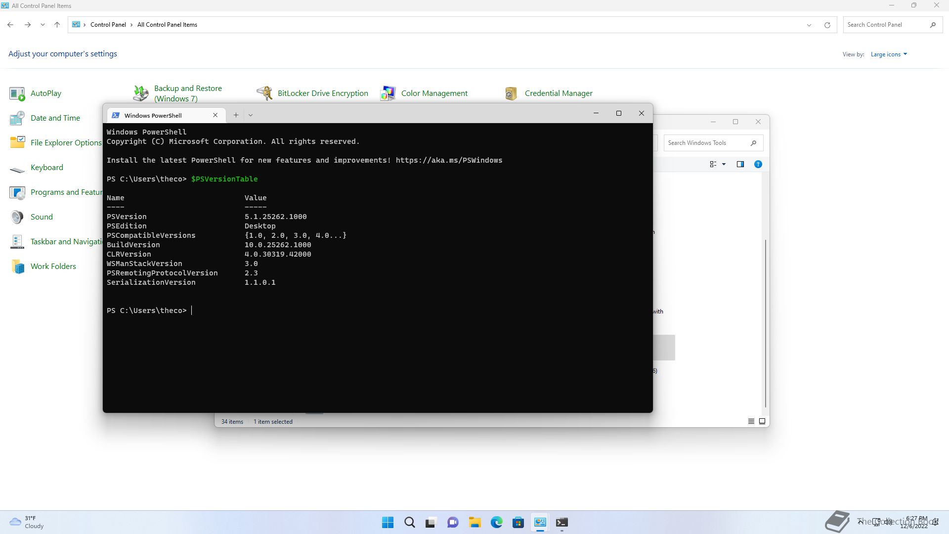Click Control Panel breadcrumb

click(x=108, y=25)
